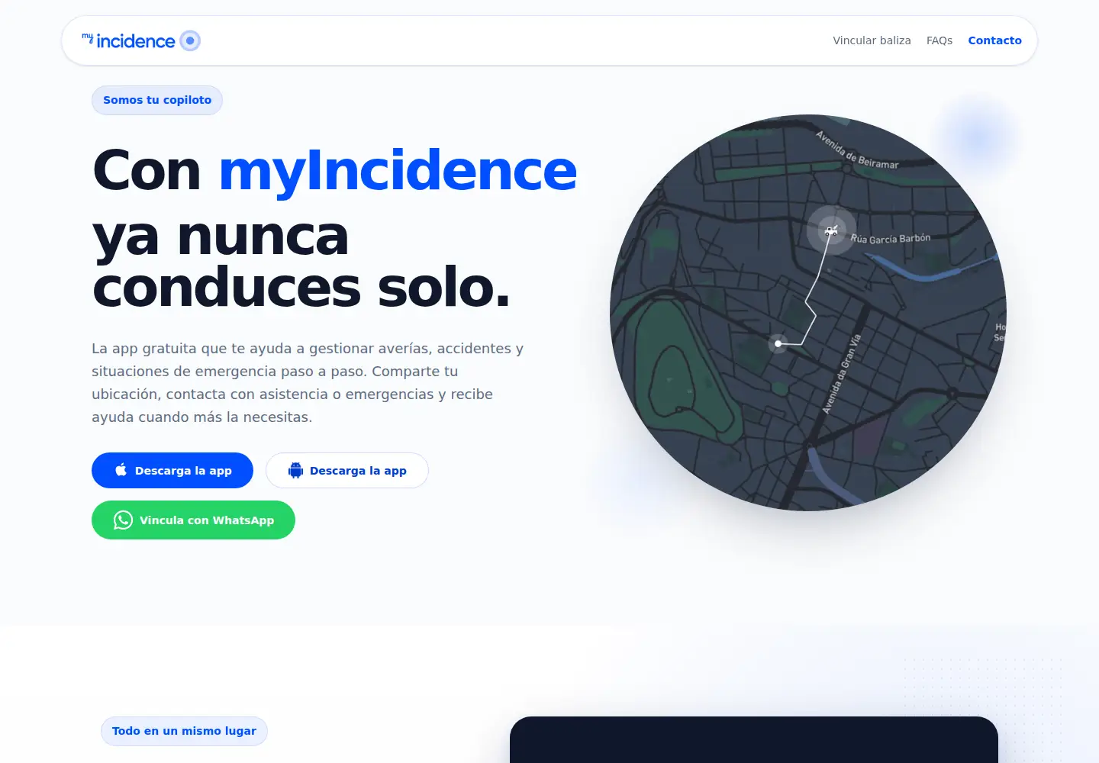Click the blue myIncidence word in the headline

click(x=398, y=170)
